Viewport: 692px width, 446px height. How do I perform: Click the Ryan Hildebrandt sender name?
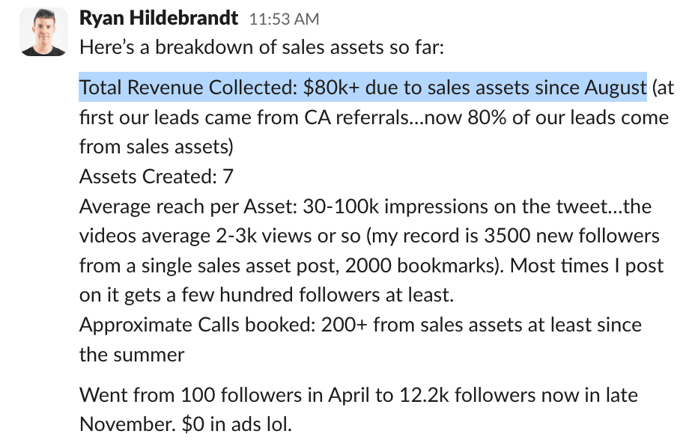pyautogui.click(x=159, y=18)
